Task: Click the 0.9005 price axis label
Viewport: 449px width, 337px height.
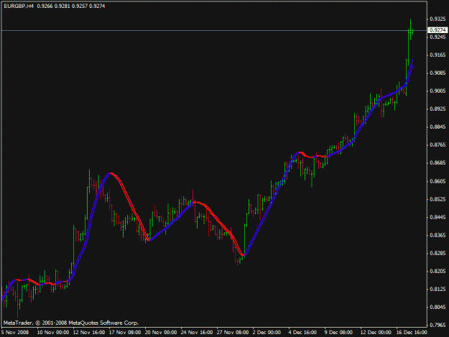Action: (x=438, y=91)
